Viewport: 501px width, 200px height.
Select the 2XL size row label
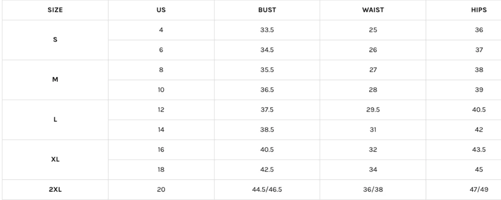(55, 190)
